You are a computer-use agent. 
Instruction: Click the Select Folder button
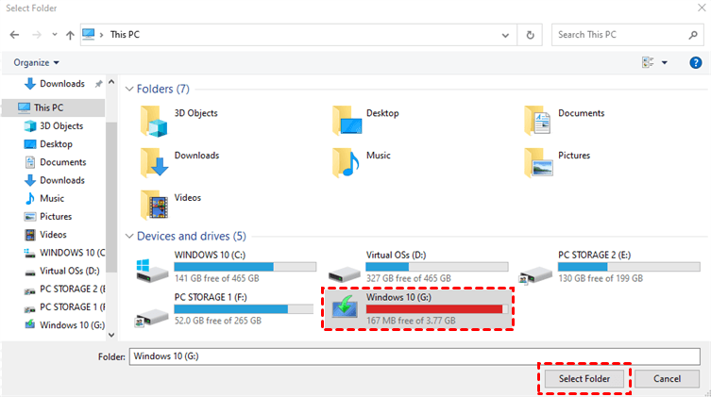pos(584,378)
